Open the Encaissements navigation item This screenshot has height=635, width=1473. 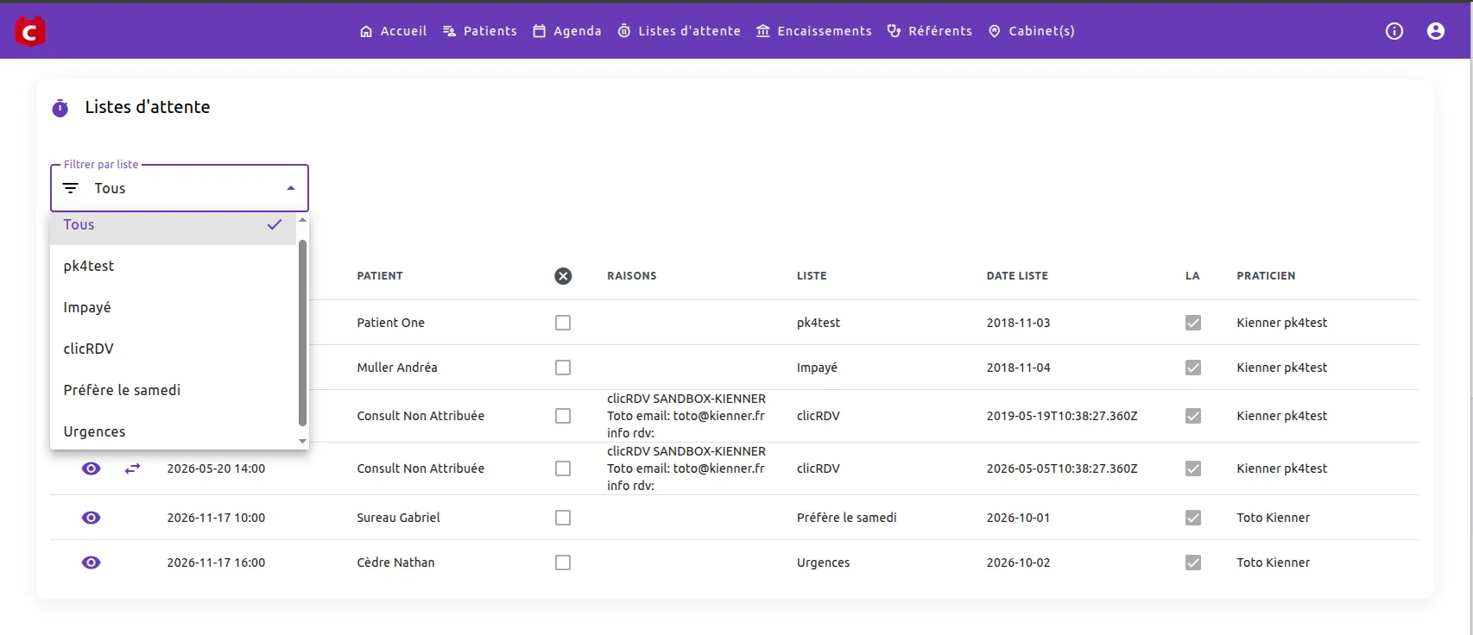[814, 31]
